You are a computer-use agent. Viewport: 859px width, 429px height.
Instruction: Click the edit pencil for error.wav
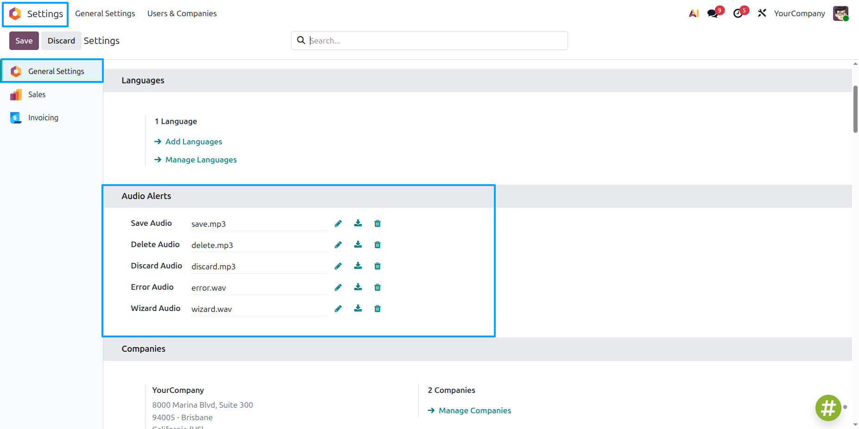click(338, 287)
